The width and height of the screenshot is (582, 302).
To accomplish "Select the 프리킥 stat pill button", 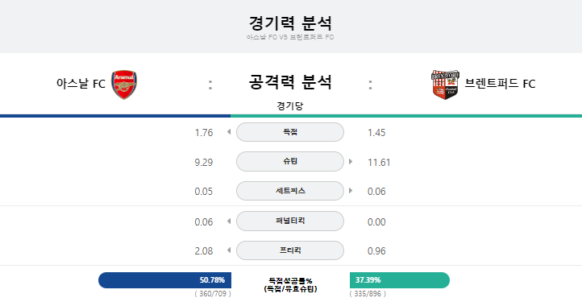I will (x=290, y=250).
